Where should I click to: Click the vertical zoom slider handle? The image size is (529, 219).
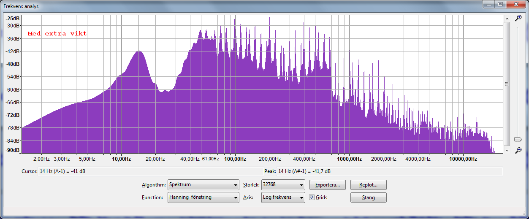(518, 139)
